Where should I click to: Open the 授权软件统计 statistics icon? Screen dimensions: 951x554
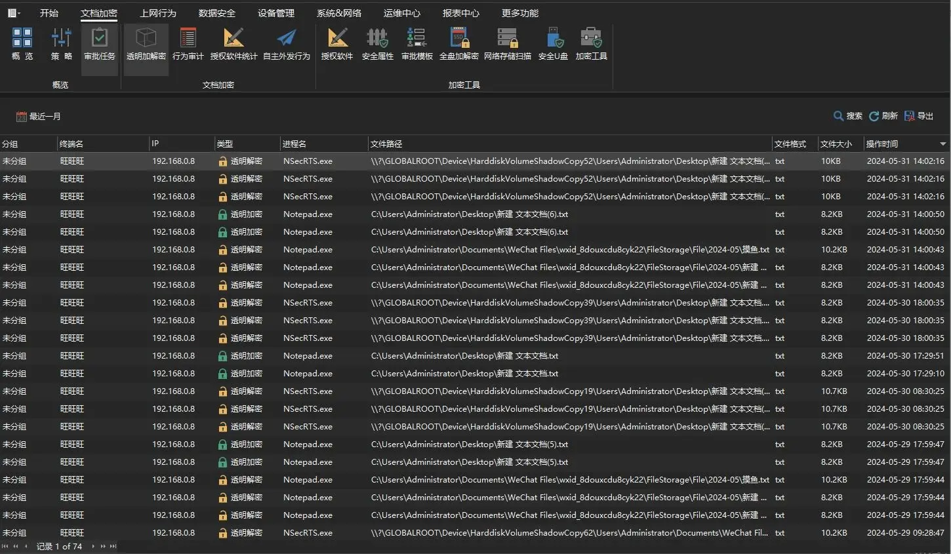(233, 38)
